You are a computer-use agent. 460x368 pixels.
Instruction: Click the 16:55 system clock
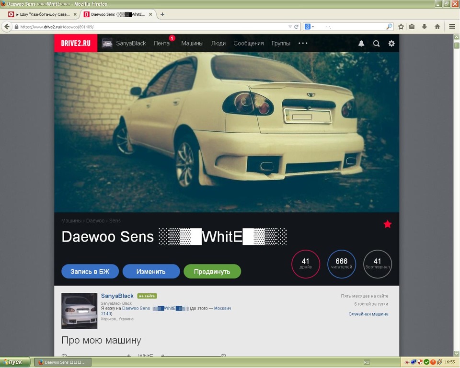(x=450, y=362)
